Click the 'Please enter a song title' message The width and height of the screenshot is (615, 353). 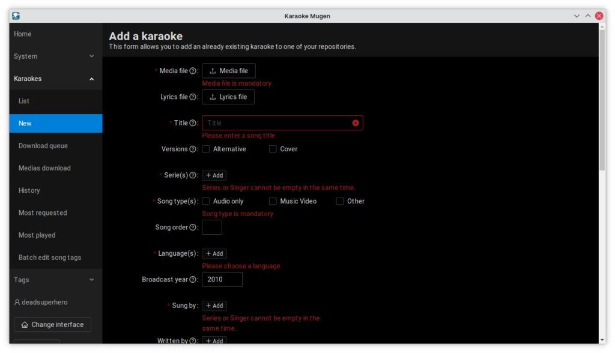(x=238, y=136)
